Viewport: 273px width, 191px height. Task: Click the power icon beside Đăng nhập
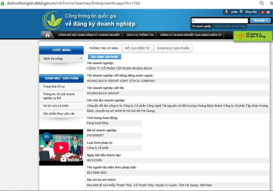tap(241, 12)
